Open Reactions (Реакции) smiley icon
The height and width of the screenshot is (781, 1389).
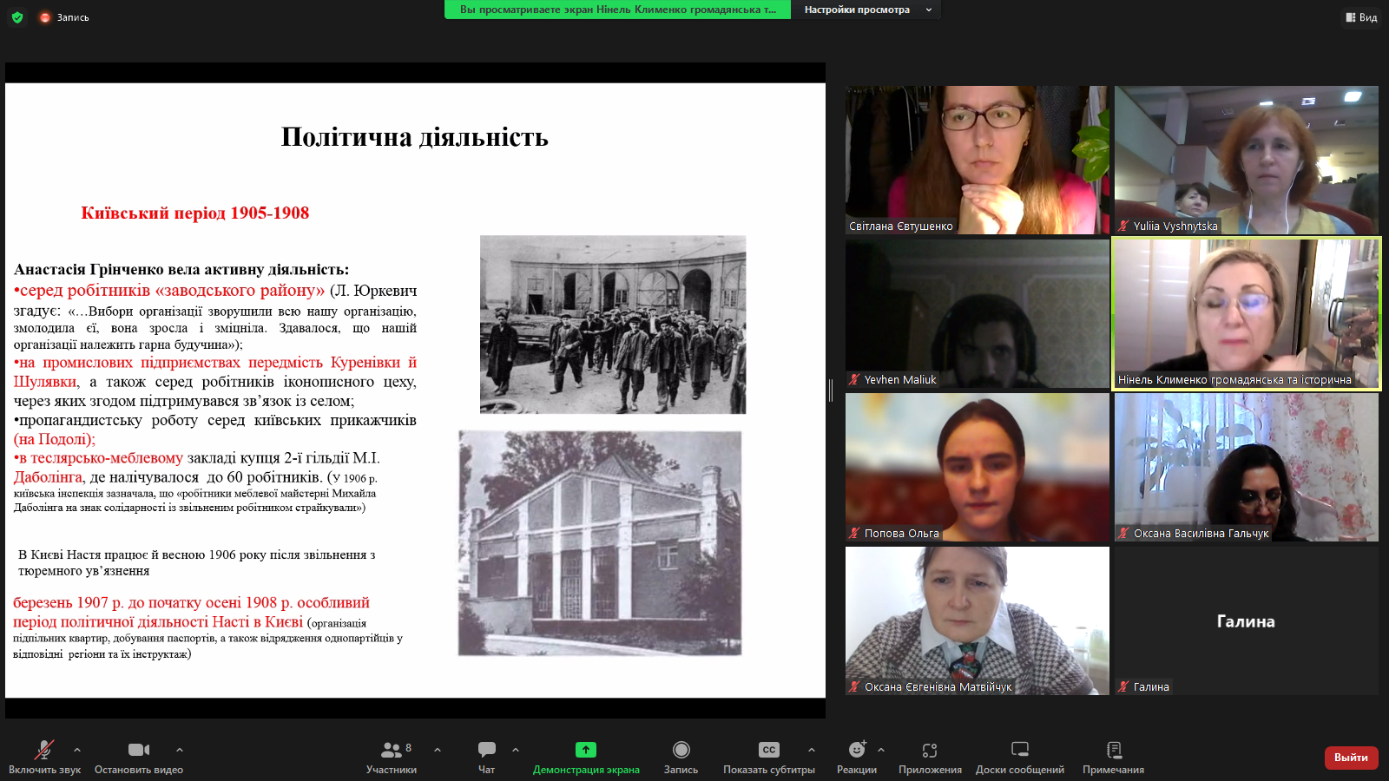(x=857, y=750)
